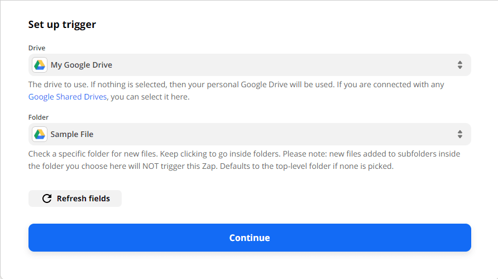Open the Google Shared Drives link

[x=67, y=97]
